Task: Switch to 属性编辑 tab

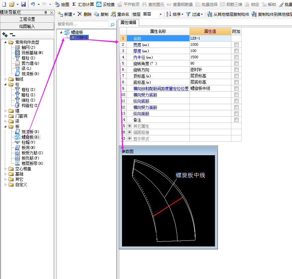Action: click(128, 23)
